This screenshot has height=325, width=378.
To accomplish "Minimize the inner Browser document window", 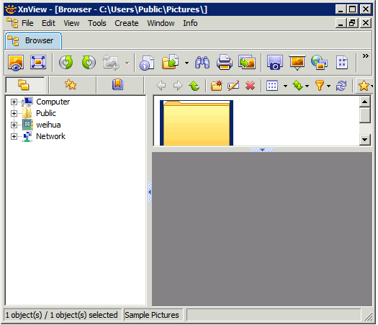I will 341,23.
